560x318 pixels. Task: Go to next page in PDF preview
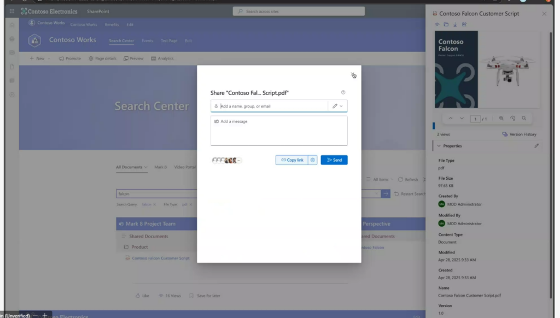click(462, 119)
